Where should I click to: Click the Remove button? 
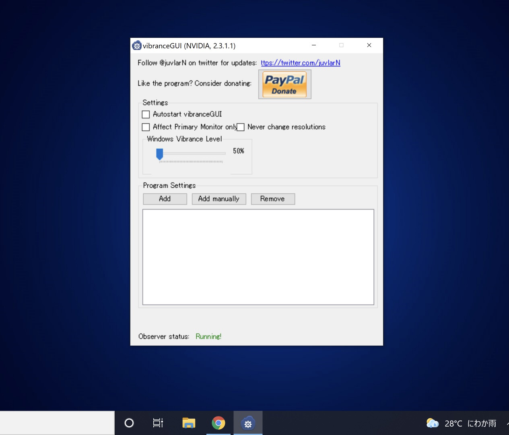[272, 199]
